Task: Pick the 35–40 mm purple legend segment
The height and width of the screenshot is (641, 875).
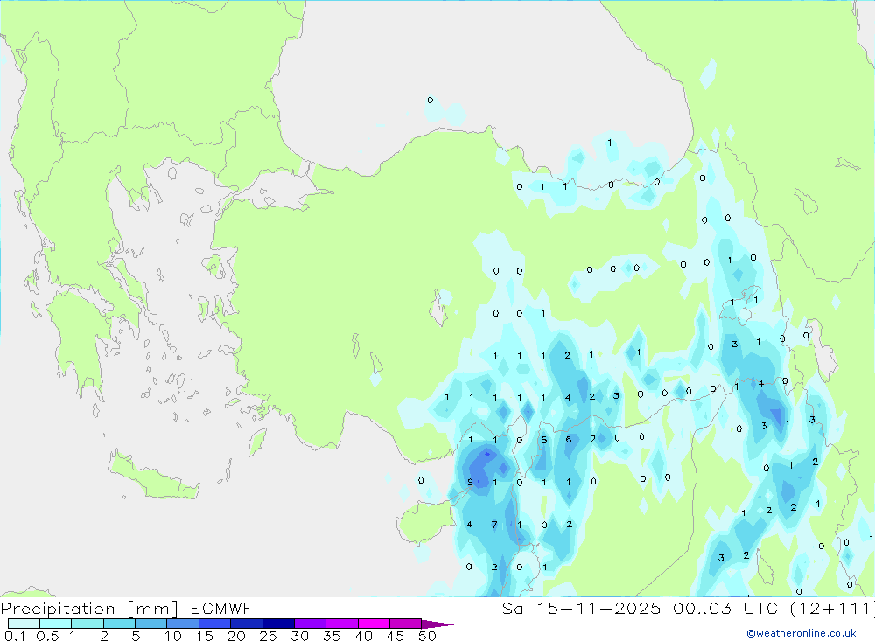Action: pyautogui.click(x=342, y=624)
